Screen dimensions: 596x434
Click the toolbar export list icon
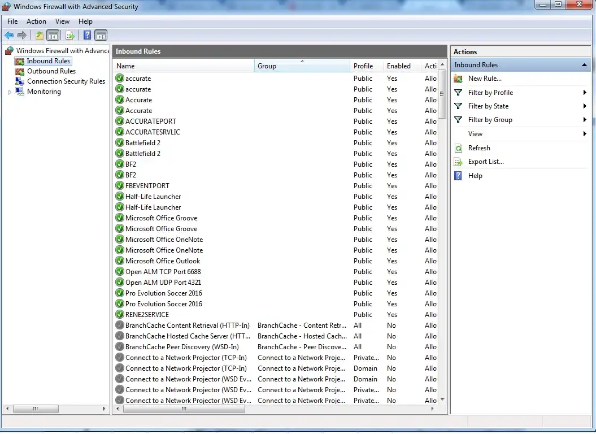tap(70, 36)
